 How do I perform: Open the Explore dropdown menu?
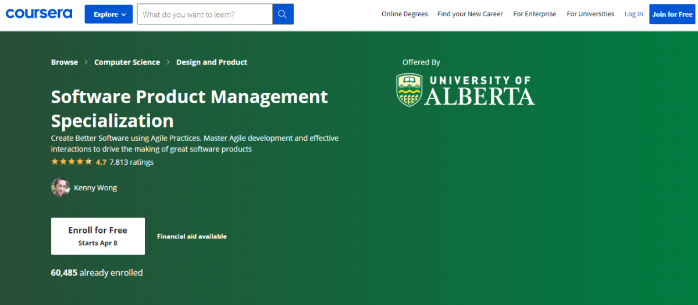[x=109, y=14]
